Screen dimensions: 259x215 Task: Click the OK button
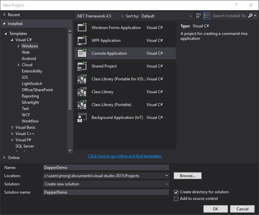click(216, 209)
